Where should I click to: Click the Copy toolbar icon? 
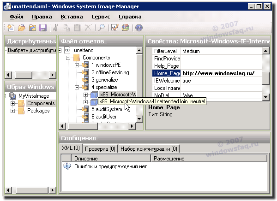pos(66,28)
